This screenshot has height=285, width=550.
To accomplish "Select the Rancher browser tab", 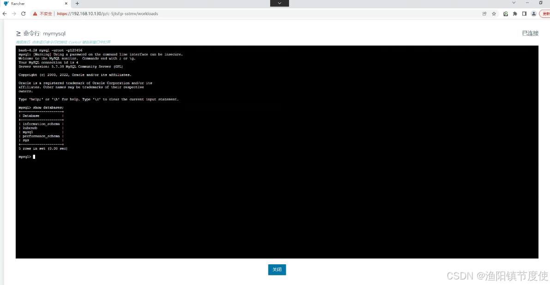I will (35, 4).
